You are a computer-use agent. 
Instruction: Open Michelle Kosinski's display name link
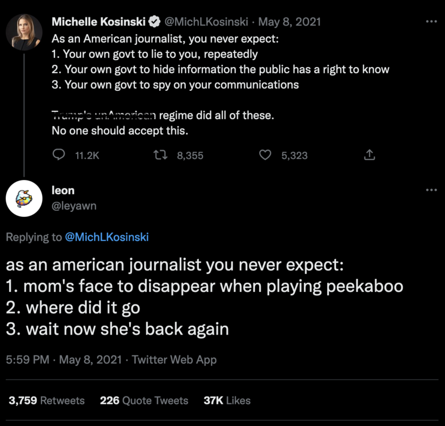[99, 22]
